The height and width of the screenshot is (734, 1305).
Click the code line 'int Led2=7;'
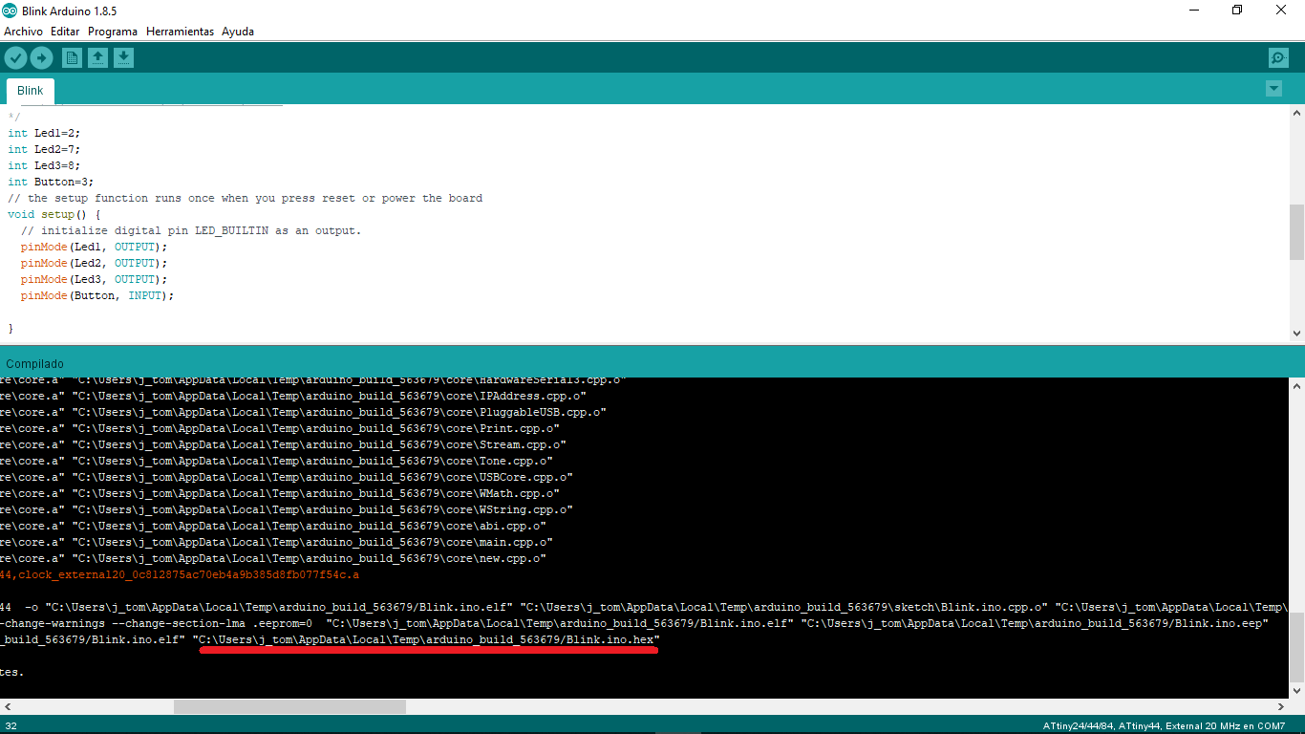click(x=44, y=150)
